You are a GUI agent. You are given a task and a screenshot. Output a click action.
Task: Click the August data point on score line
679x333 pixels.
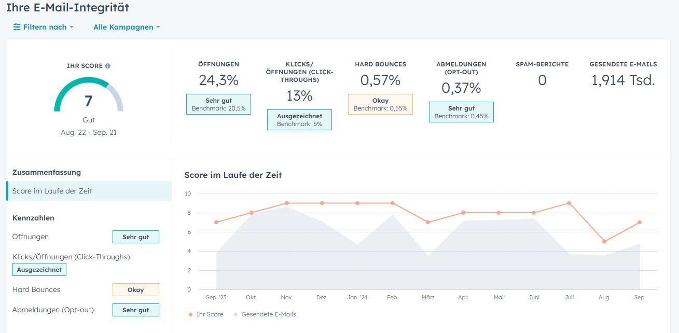point(604,242)
